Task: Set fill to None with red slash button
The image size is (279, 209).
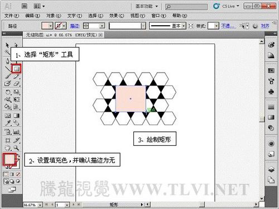Action: point(18,174)
